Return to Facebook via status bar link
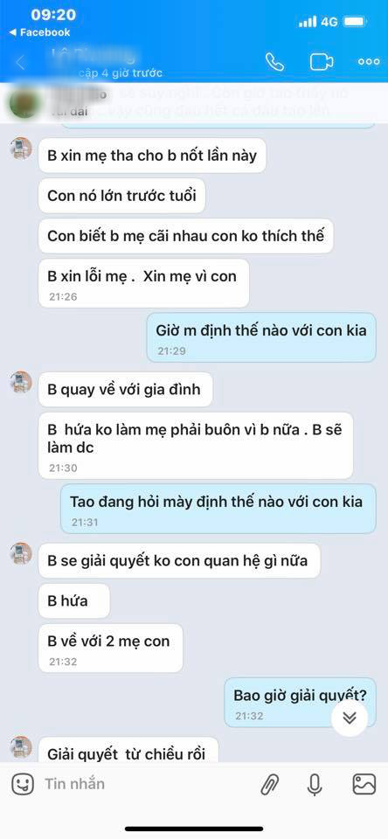Image resolution: width=388 pixels, height=839 pixels. click(39, 32)
